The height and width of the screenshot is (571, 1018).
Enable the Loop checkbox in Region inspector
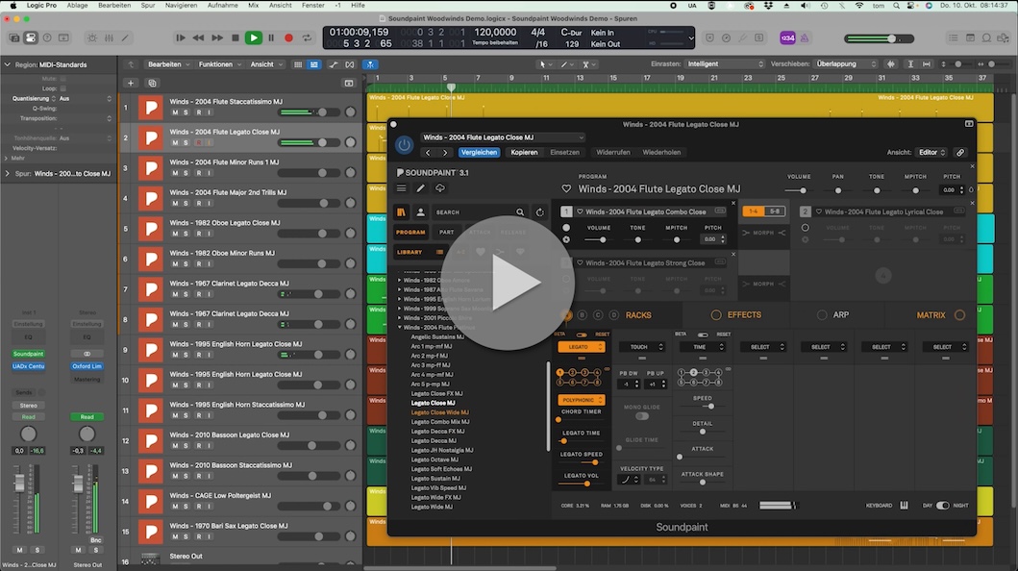64,87
